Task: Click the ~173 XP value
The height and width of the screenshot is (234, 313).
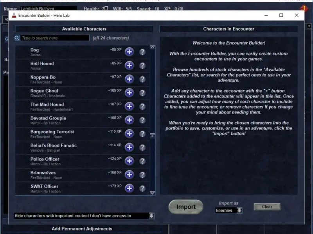Action: (115, 186)
